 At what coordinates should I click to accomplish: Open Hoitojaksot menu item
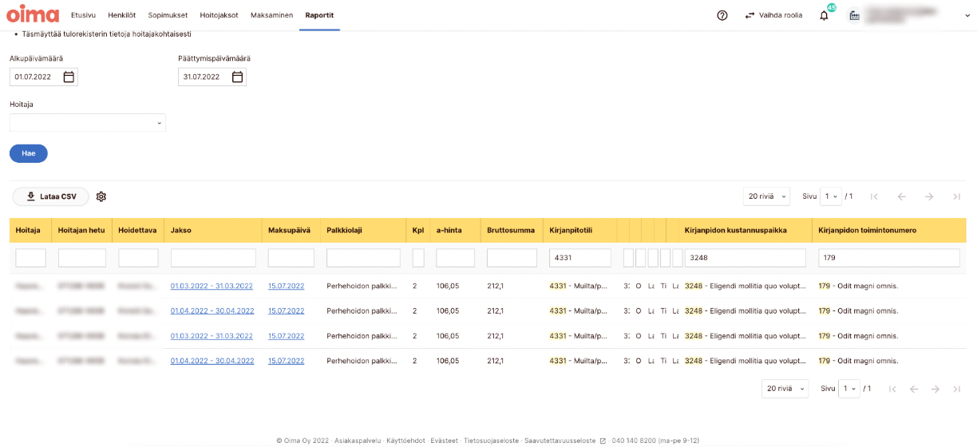click(220, 15)
